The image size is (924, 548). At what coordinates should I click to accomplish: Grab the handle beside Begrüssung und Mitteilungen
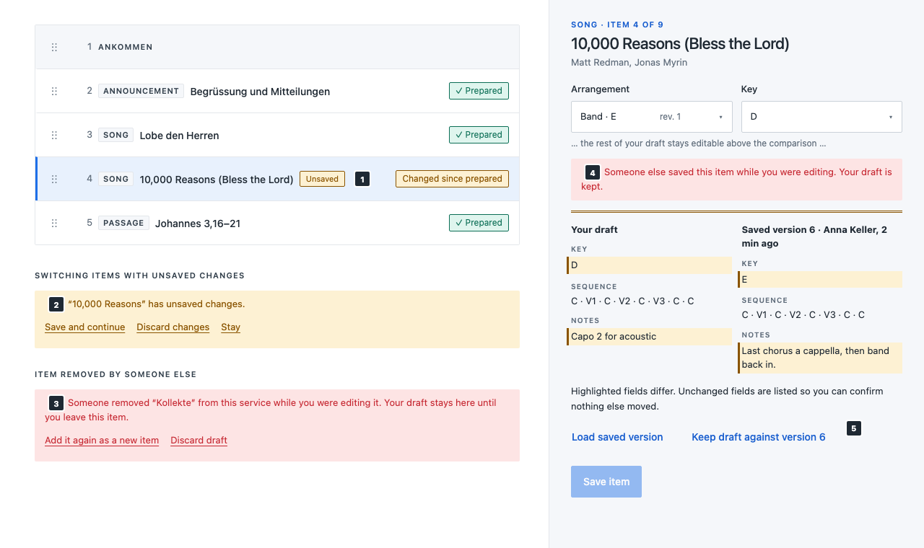[54, 92]
